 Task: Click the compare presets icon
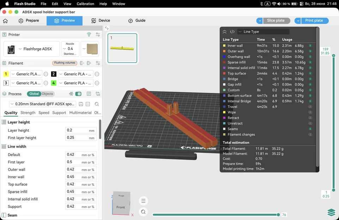pos(98,94)
